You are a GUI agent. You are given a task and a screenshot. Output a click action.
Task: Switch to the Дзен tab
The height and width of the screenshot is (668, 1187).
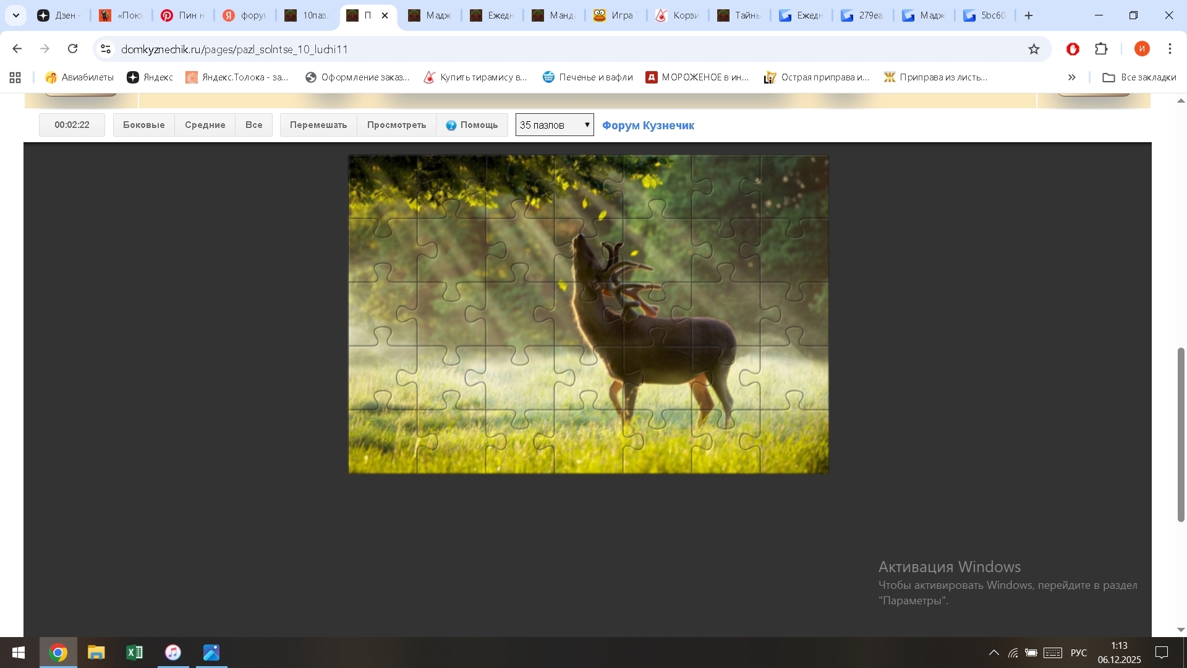click(59, 15)
